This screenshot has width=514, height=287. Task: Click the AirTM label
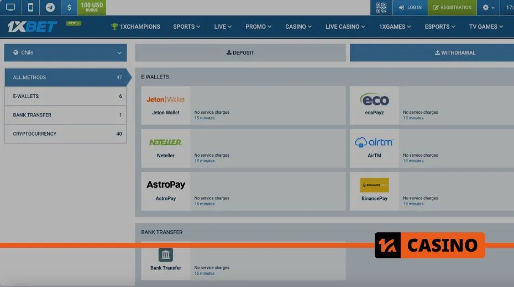[x=374, y=156]
